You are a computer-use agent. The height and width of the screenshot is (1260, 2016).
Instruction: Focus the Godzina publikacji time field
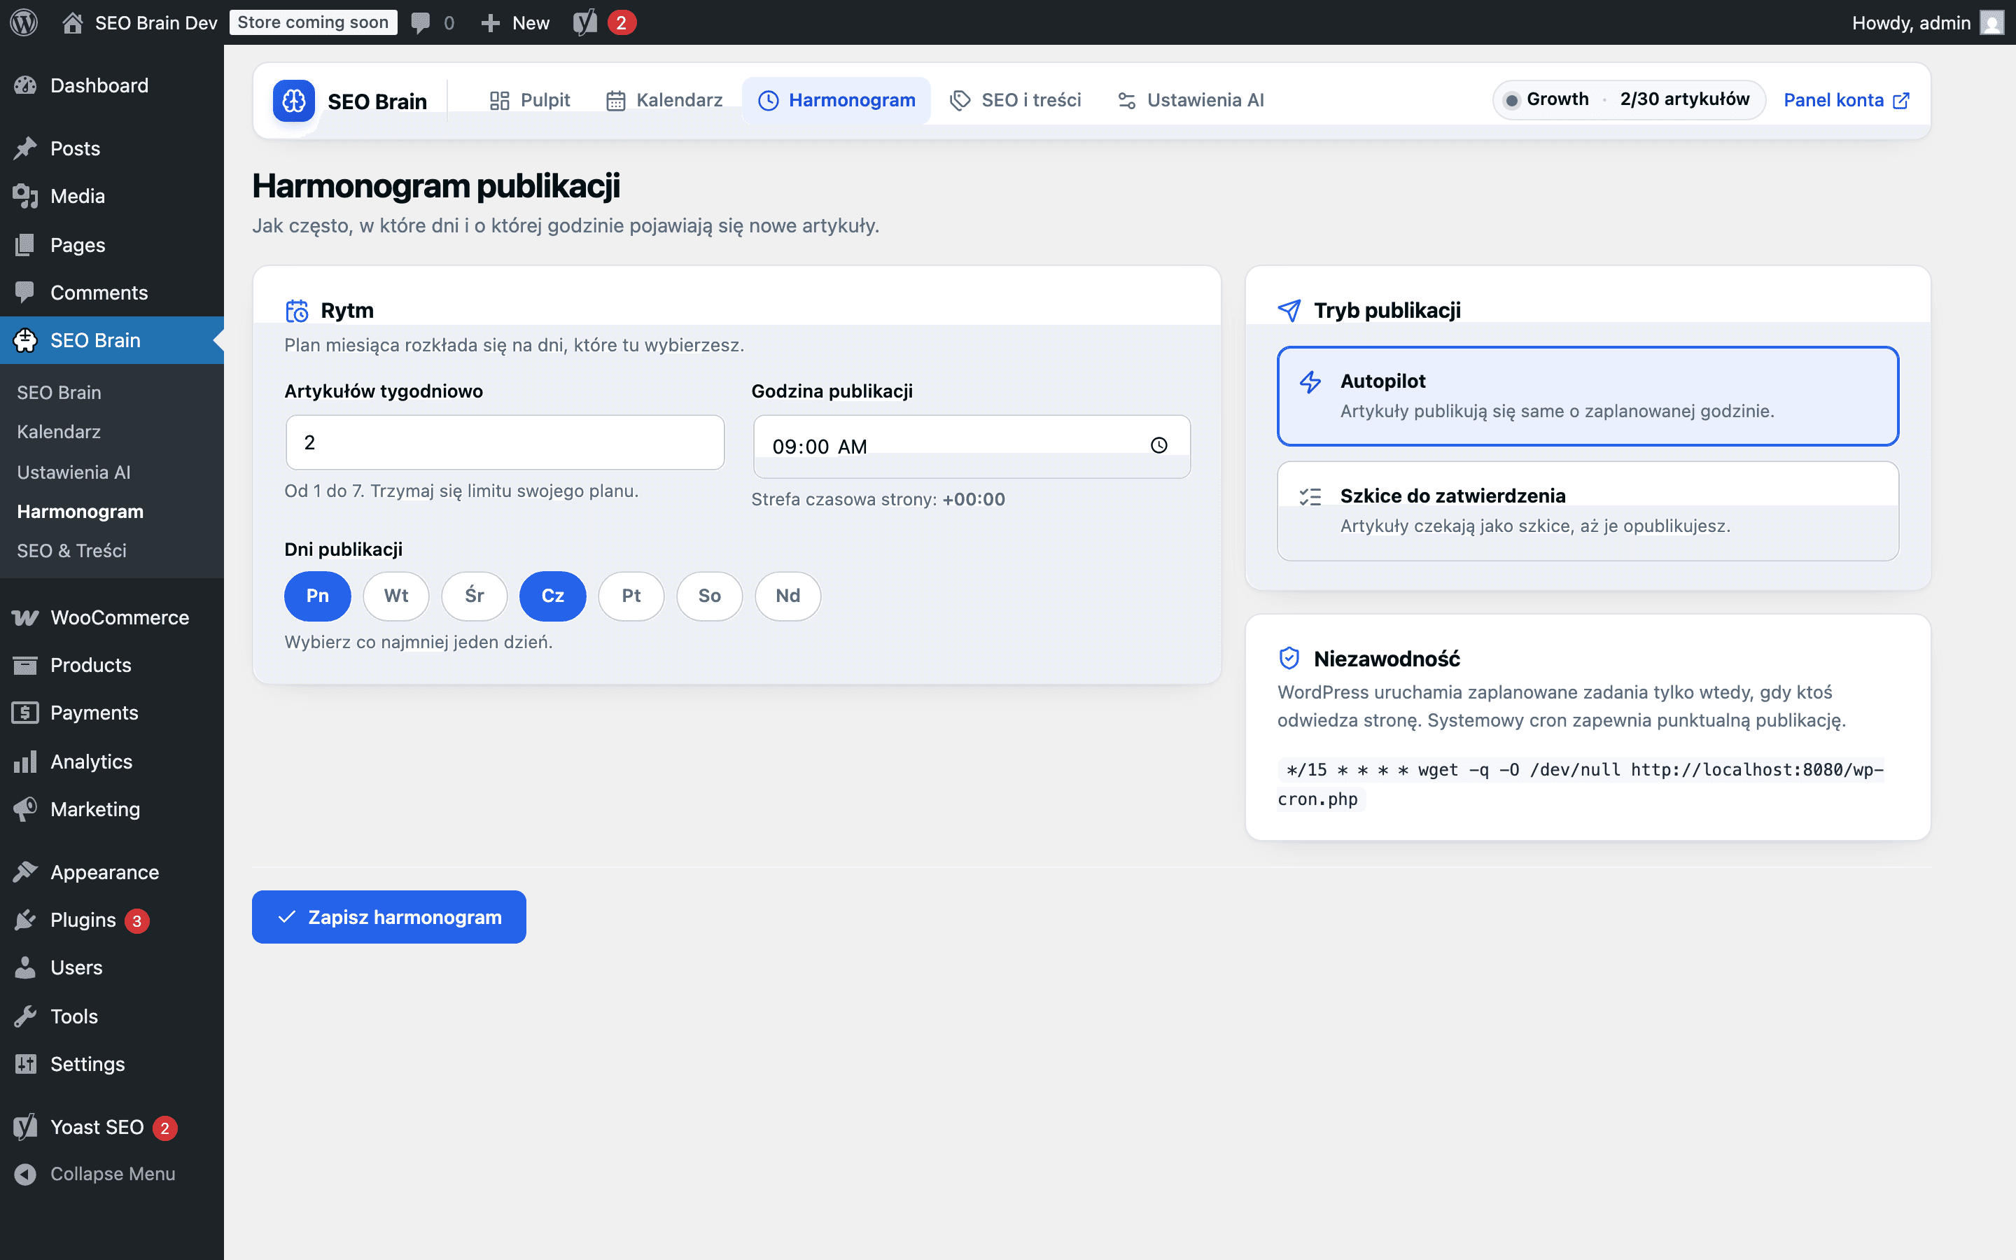click(972, 446)
